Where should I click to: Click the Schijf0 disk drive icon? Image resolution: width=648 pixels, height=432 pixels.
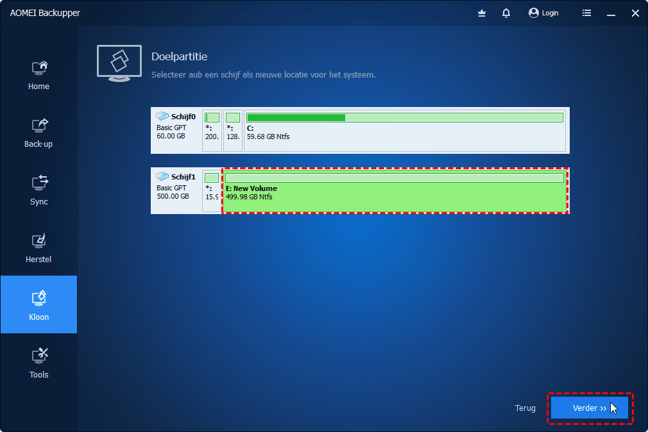162,116
